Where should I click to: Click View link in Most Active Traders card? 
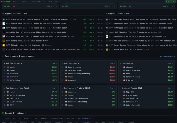click(112, 88)
